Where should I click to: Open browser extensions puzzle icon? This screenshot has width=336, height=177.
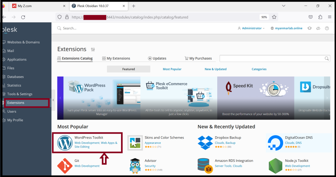click(x=320, y=17)
